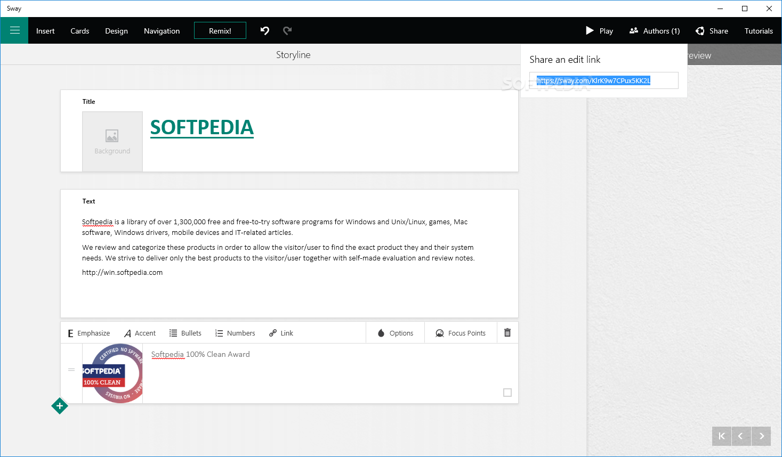This screenshot has height=457, width=782.
Task: Jump to first slide in preview
Action: [722, 436]
